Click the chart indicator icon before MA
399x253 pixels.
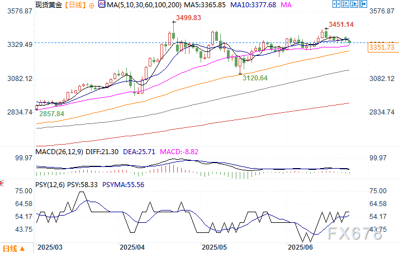[x=102, y=4]
